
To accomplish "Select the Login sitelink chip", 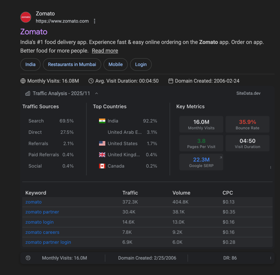I will (141, 64).
